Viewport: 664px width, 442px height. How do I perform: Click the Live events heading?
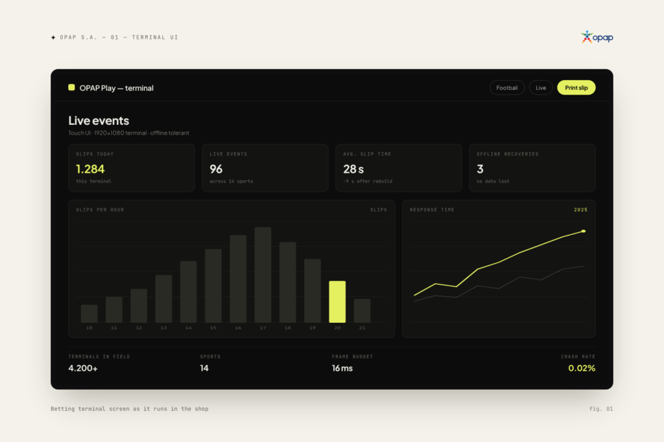pyautogui.click(x=99, y=121)
